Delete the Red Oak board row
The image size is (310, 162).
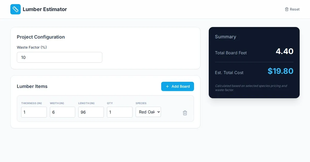click(x=185, y=113)
